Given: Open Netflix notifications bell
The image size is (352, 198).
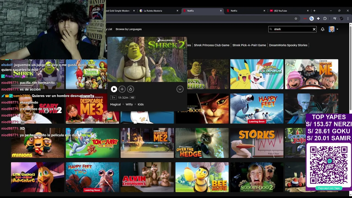Looking at the screenshot, I should (x=323, y=29).
